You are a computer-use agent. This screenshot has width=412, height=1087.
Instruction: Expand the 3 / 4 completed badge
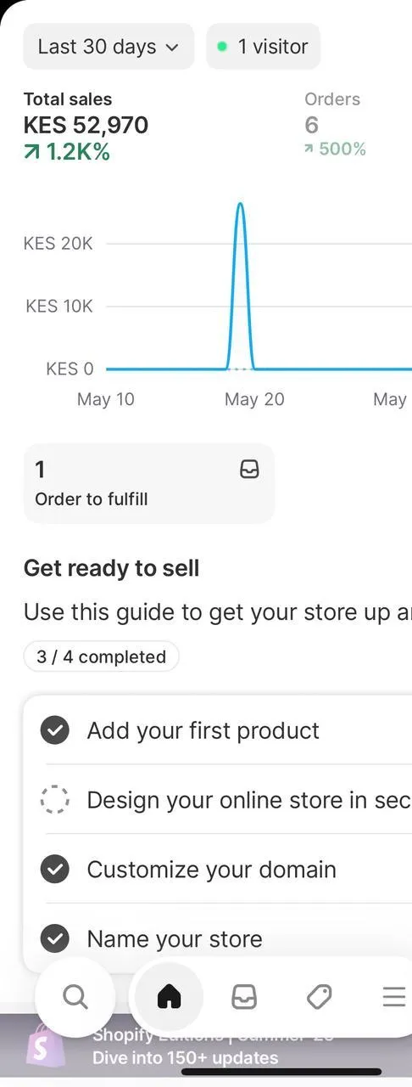102,656
